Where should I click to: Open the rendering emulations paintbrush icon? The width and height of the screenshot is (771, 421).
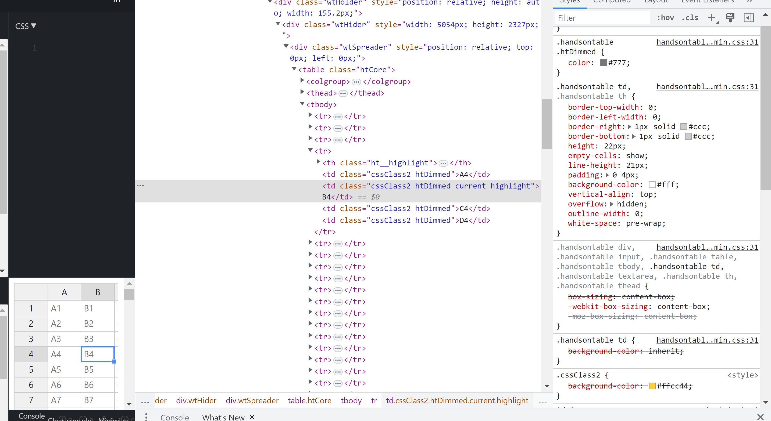[x=730, y=18]
